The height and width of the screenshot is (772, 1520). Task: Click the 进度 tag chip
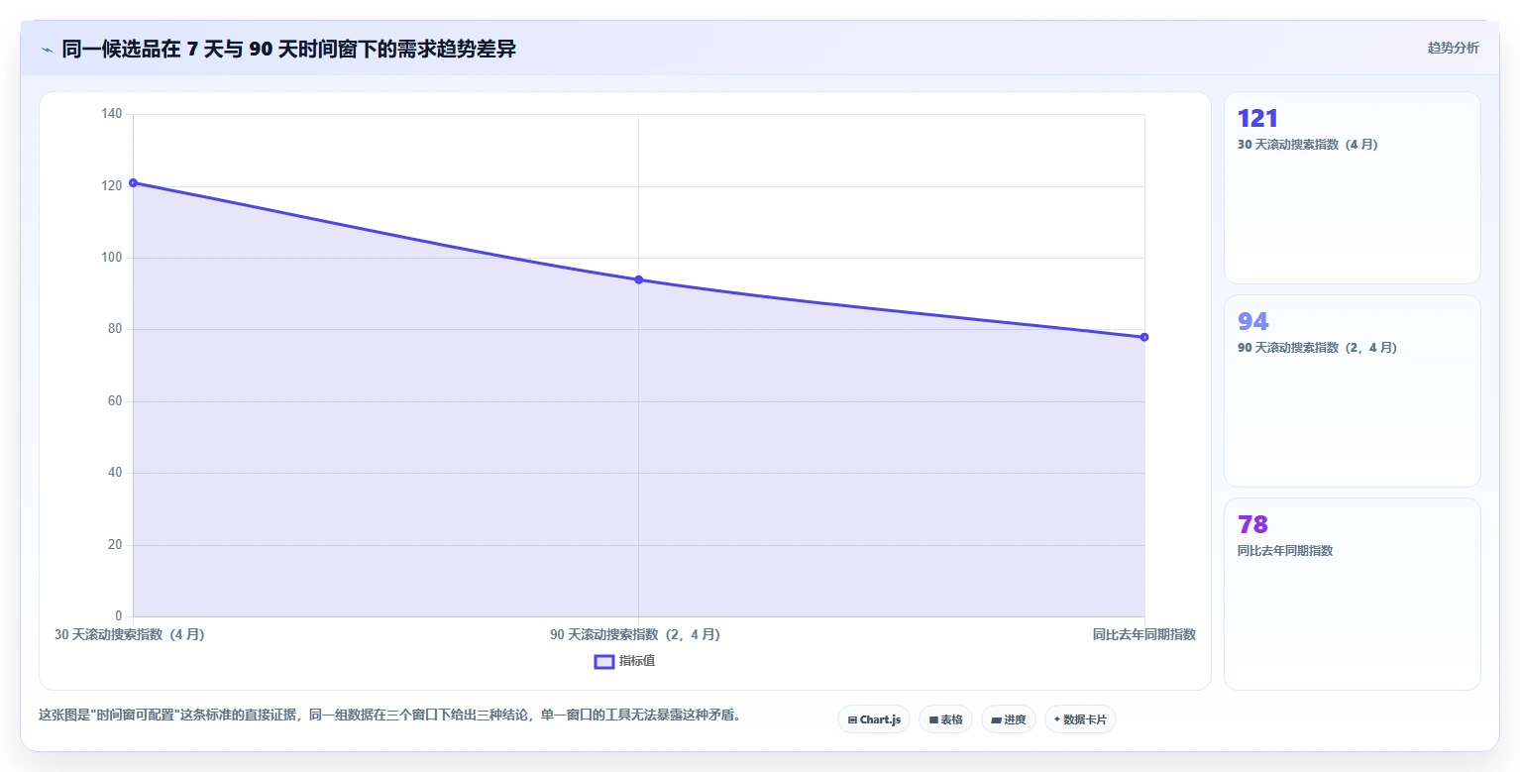click(x=1009, y=719)
